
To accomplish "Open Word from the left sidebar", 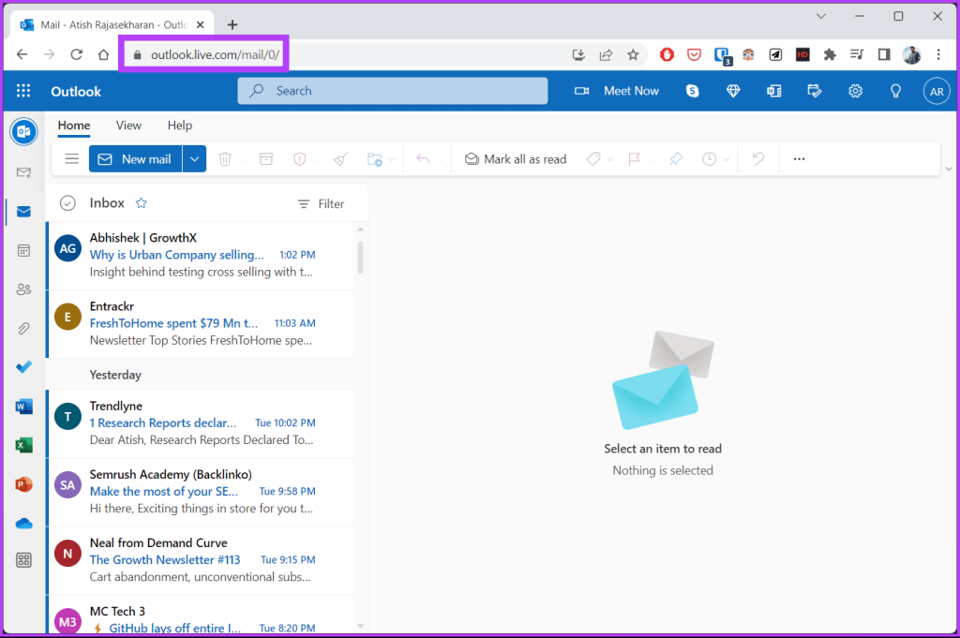I will tap(23, 407).
